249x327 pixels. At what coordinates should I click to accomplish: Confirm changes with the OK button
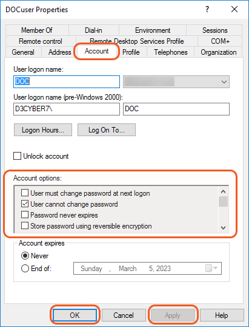(x=75, y=315)
